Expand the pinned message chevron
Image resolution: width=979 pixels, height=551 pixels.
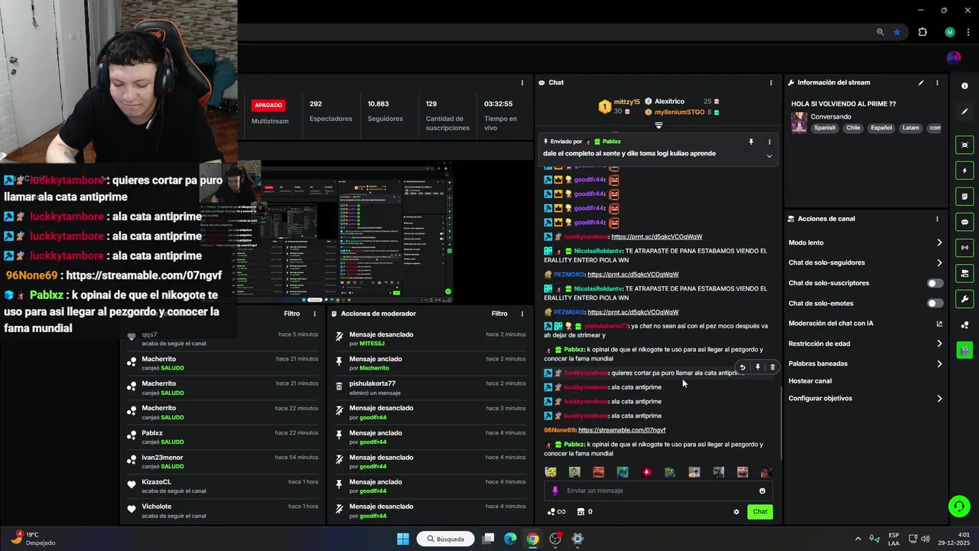coord(769,156)
